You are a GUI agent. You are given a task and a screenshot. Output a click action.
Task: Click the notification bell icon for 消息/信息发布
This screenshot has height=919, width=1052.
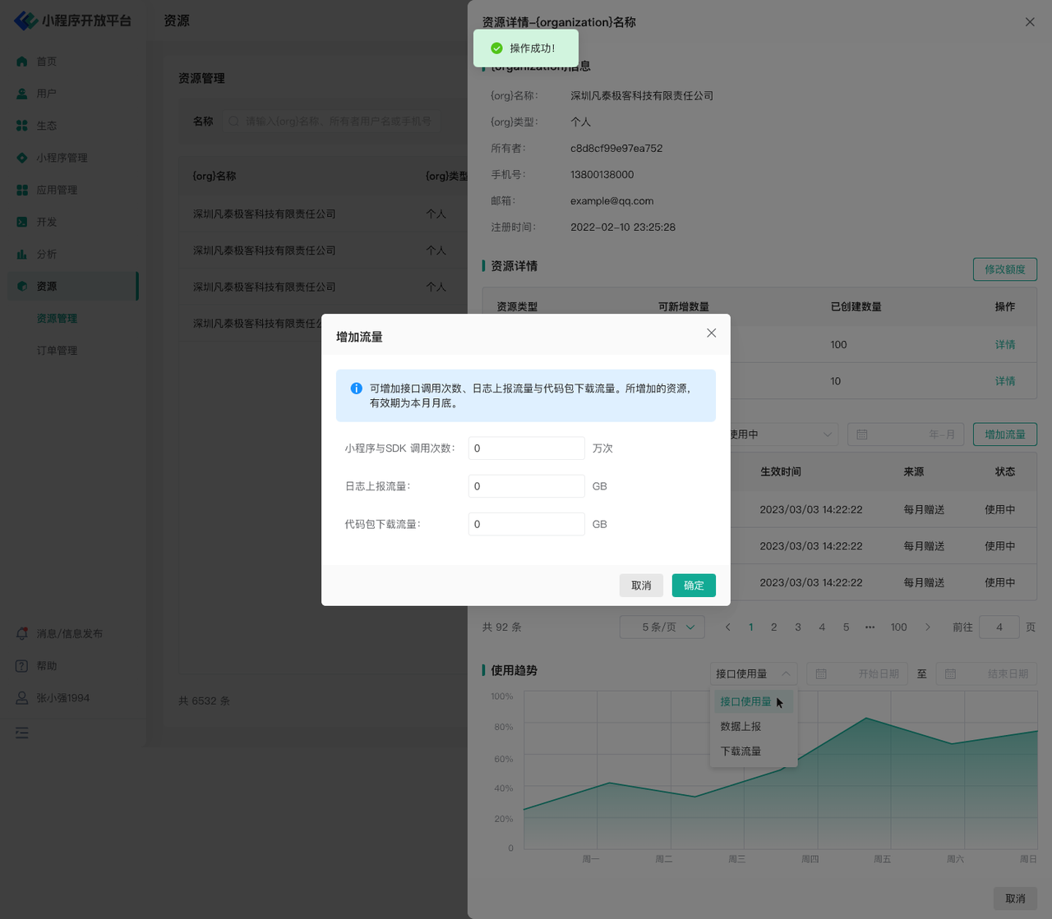click(22, 634)
